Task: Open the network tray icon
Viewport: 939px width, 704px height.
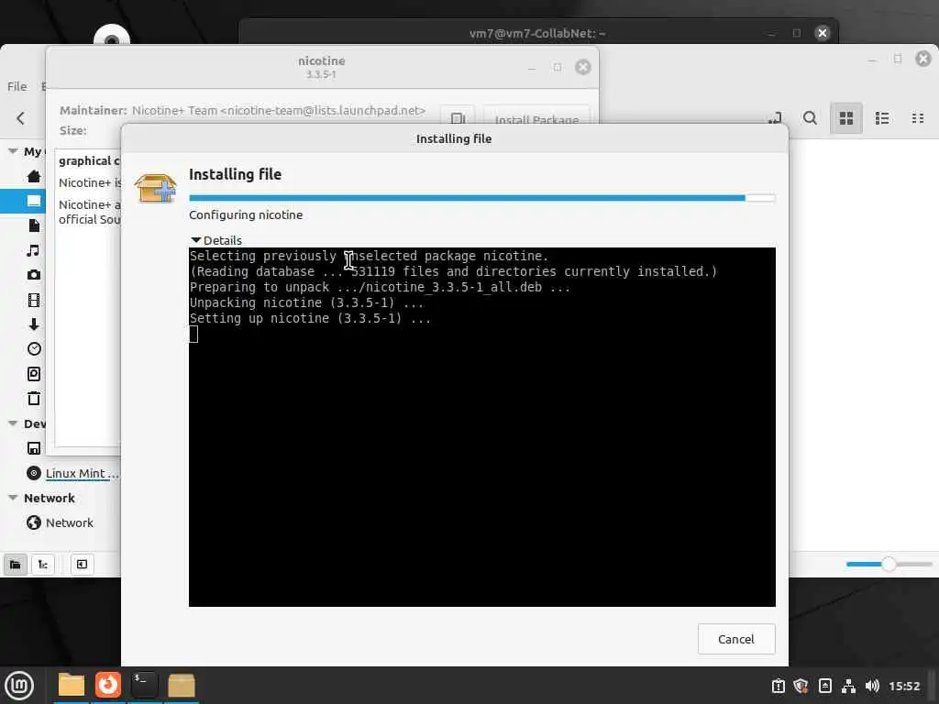Action: click(848, 686)
